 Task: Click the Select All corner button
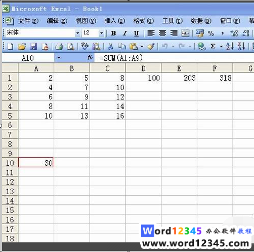[x=10, y=68]
